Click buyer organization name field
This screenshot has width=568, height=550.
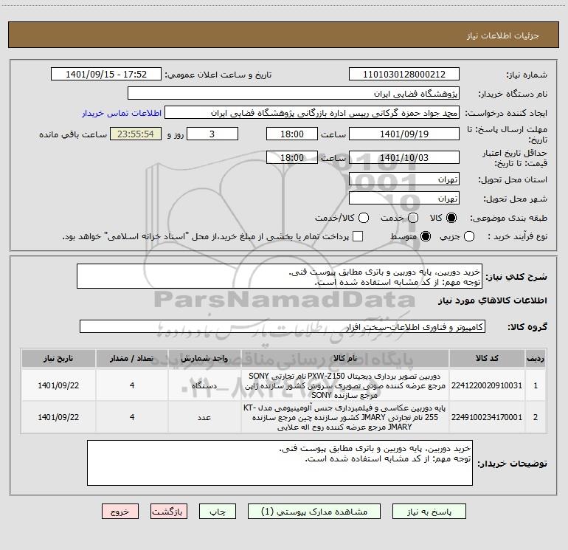click(x=294, y=93)
